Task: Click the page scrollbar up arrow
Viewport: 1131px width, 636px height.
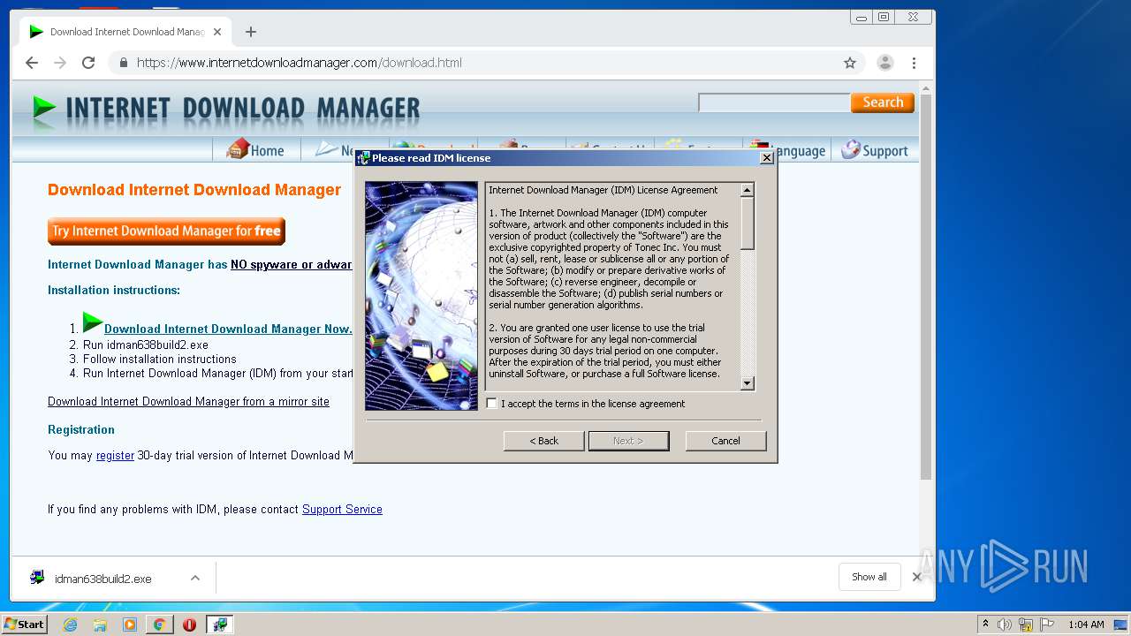Action: tap(926, 89)
